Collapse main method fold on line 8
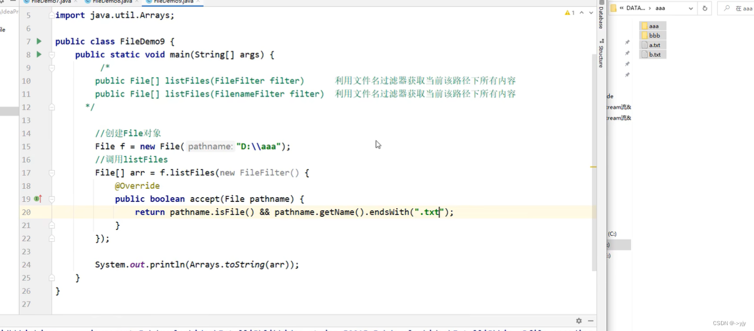Image resolution: width=754 pixels, height=331 pixels. (52, 55)
